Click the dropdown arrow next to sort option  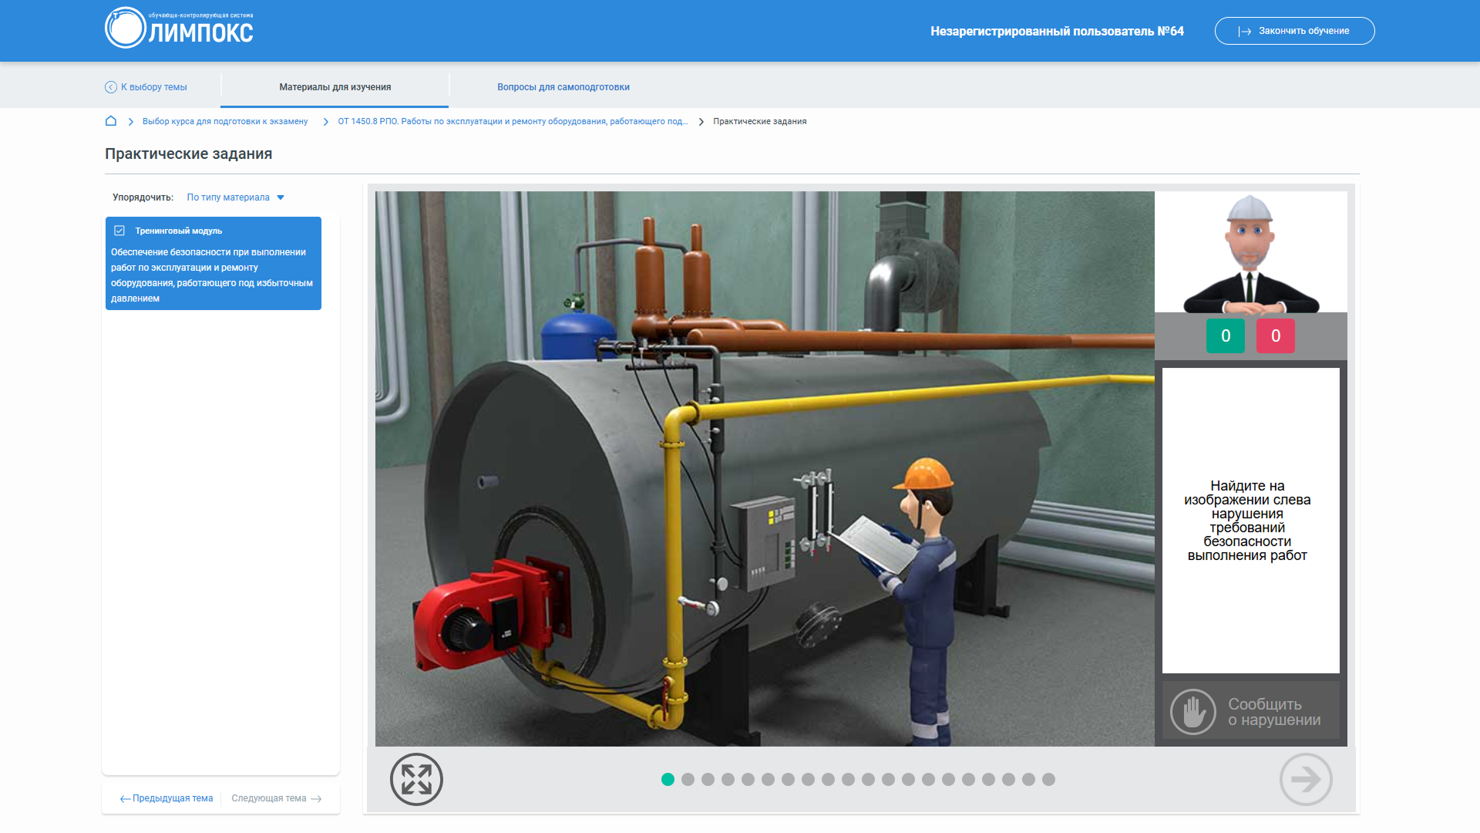click(x=281, y=197)
